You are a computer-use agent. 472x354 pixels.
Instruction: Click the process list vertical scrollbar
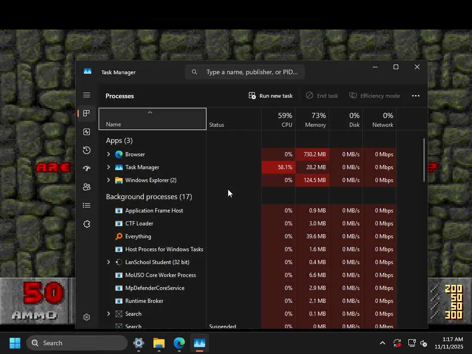click(x=424, y=160)
